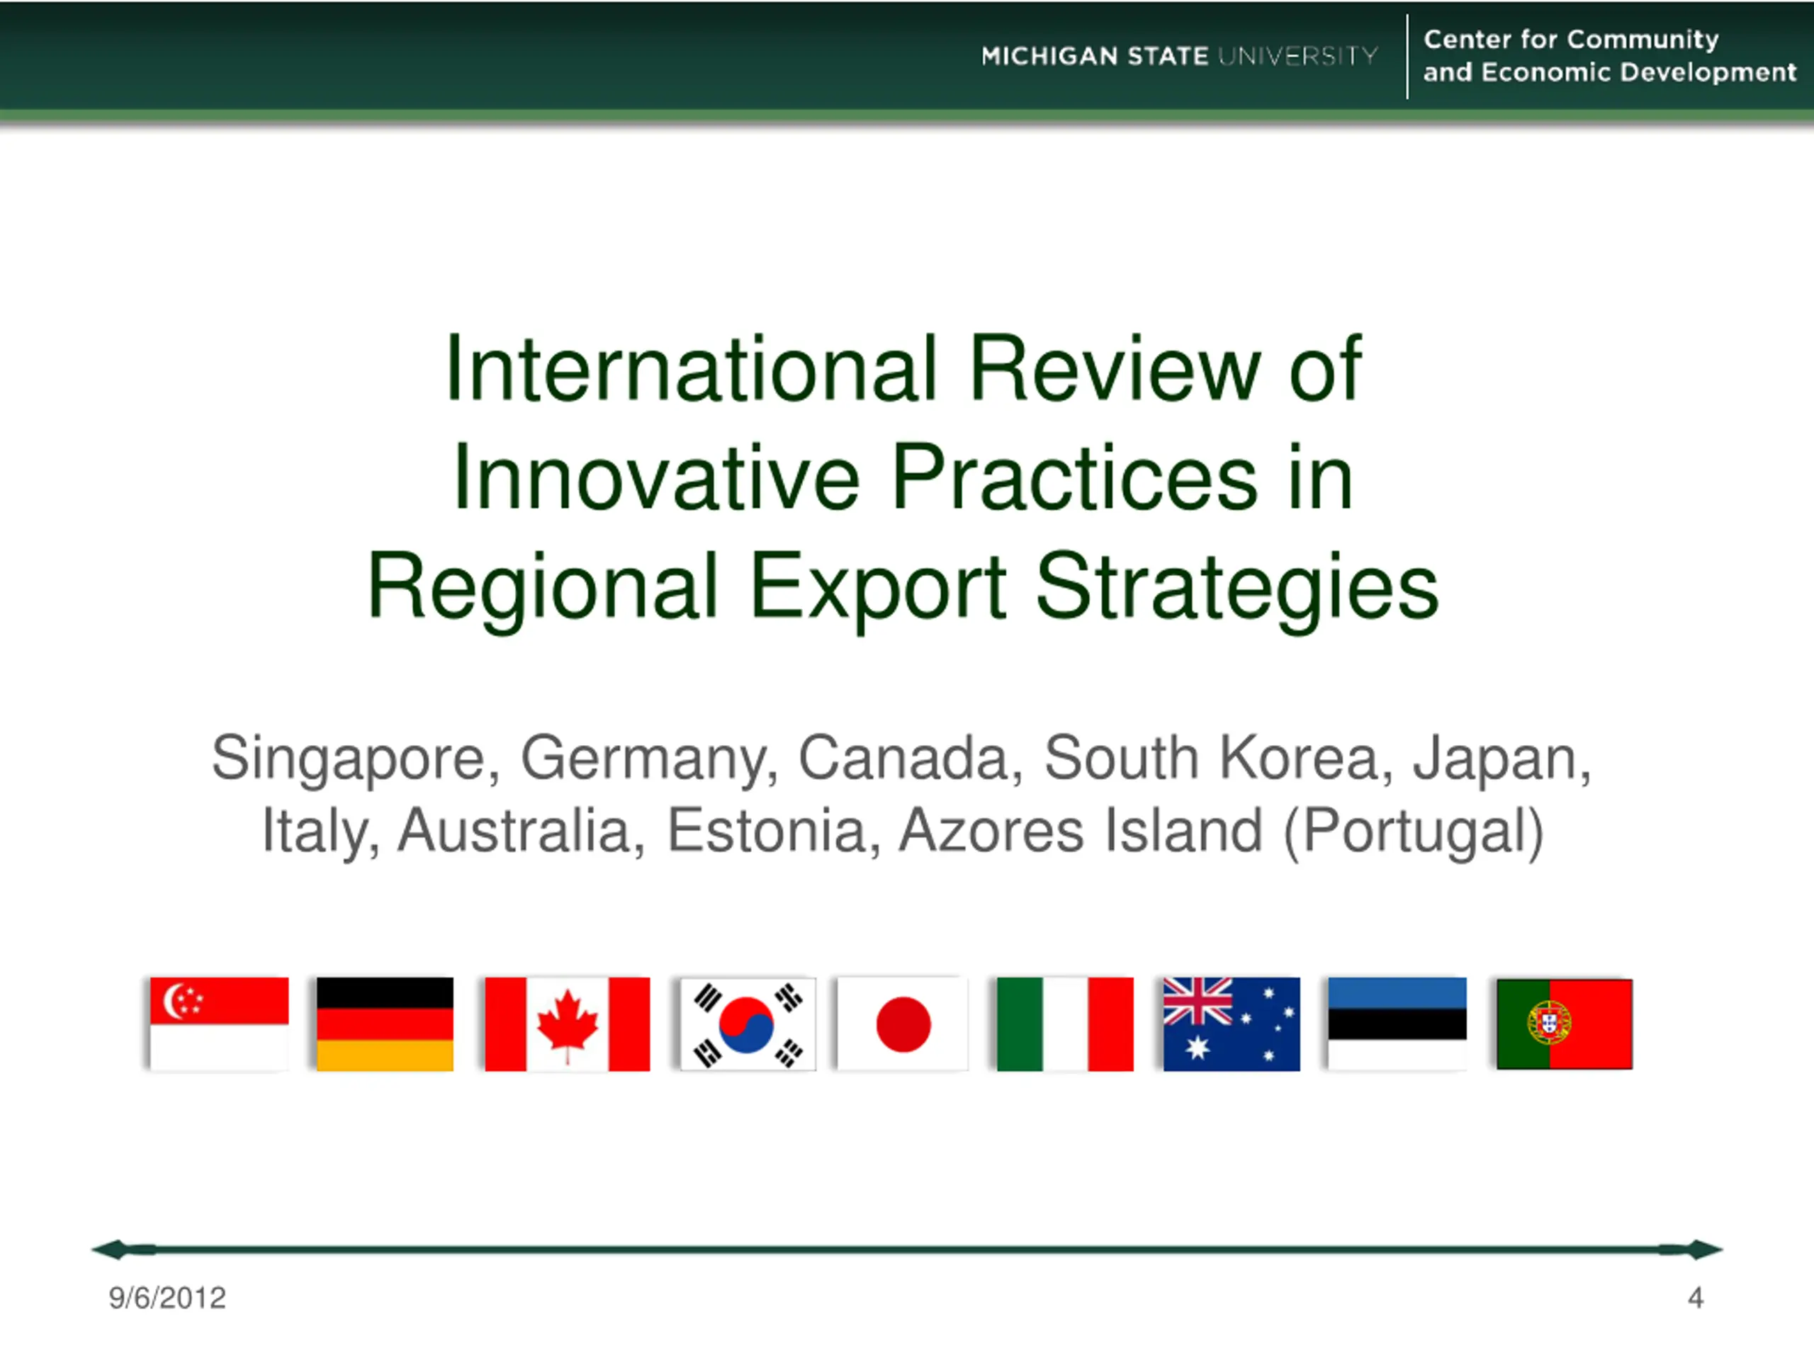The width and height of the screenshot is (1814, 1360).
Task: Click the subtitle listing Singapore, Germany, Canada
Action: [902, 757]
